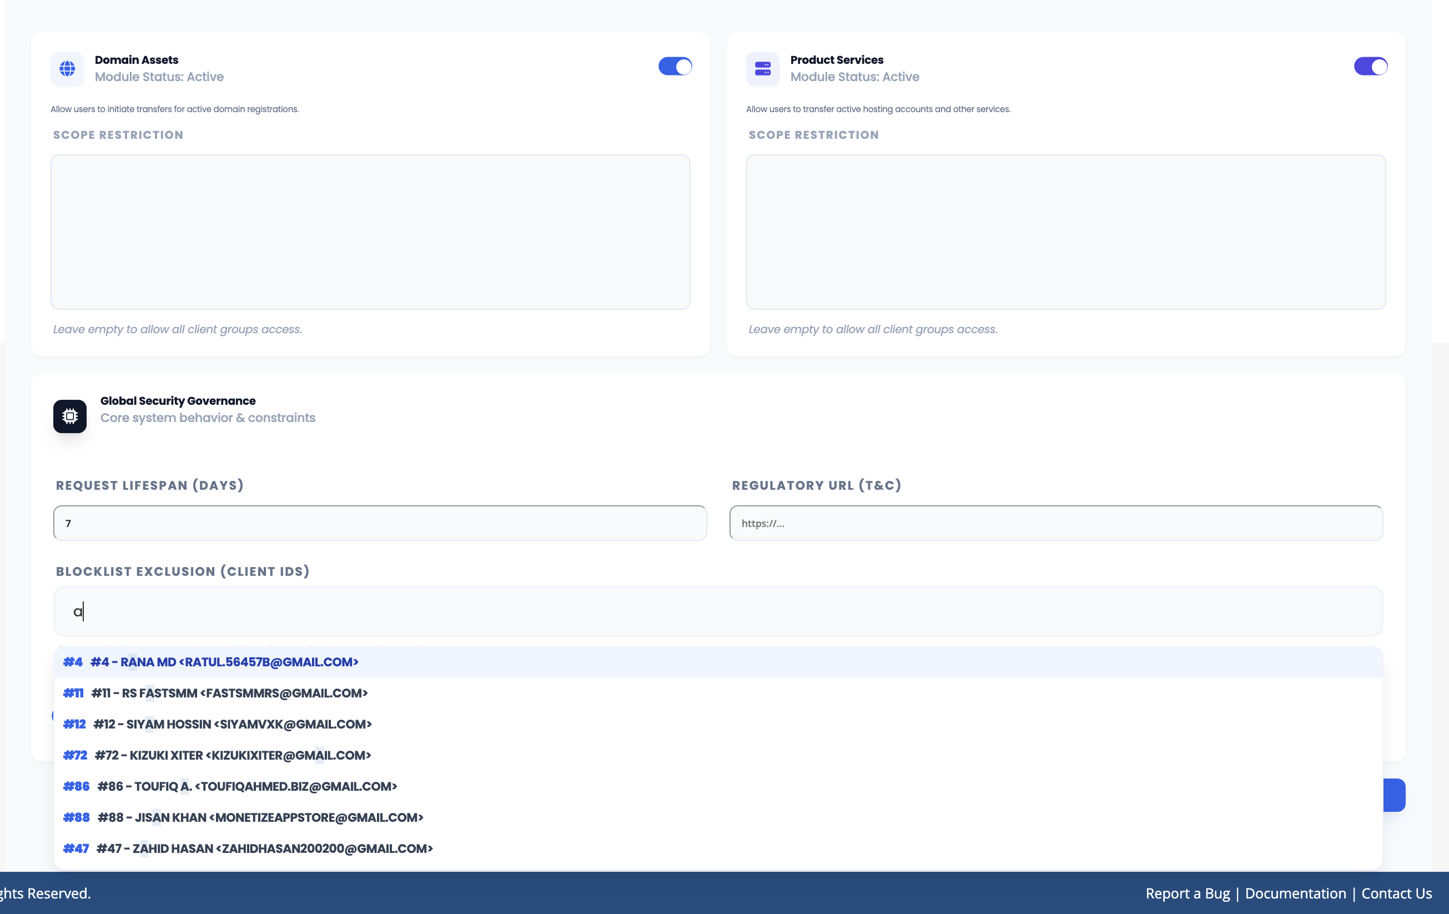Viewport: 1449px width, 914px height.
Task: Disable the Domain Assets module toggle
Action: click(675, 66)
